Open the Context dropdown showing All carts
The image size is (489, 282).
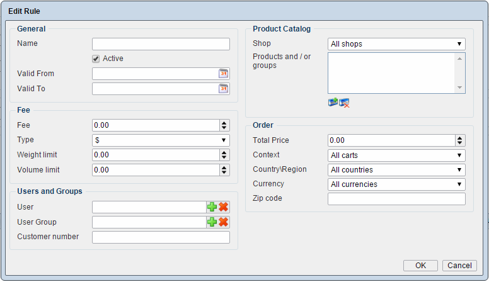tap(396, 155)
